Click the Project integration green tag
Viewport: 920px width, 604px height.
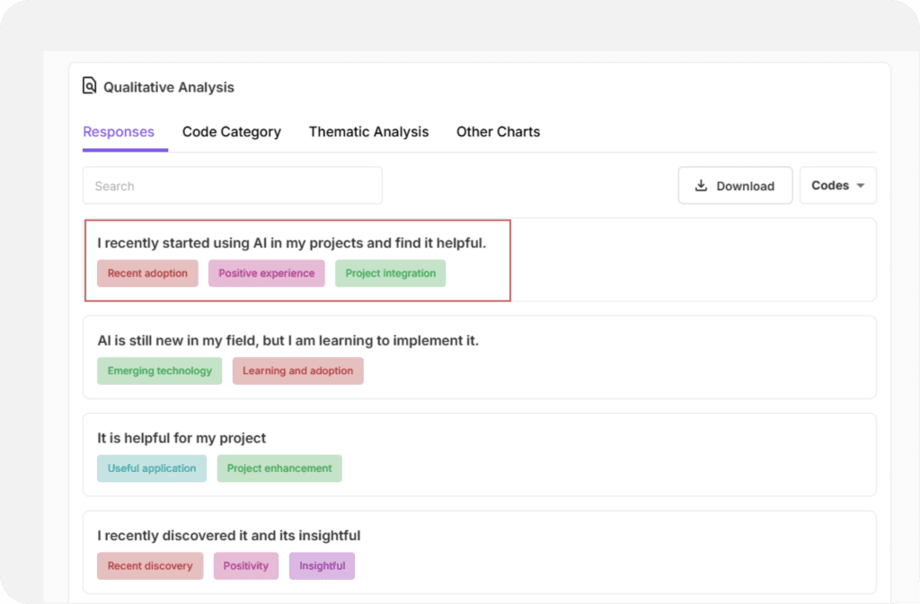tap(390, 274)
